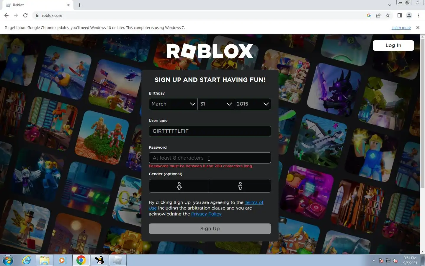Open Windows Media Player in taskbar

pos(62,260)
